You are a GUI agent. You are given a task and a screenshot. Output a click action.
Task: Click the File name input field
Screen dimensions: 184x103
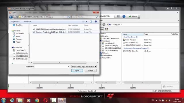[x=51, y=67]
